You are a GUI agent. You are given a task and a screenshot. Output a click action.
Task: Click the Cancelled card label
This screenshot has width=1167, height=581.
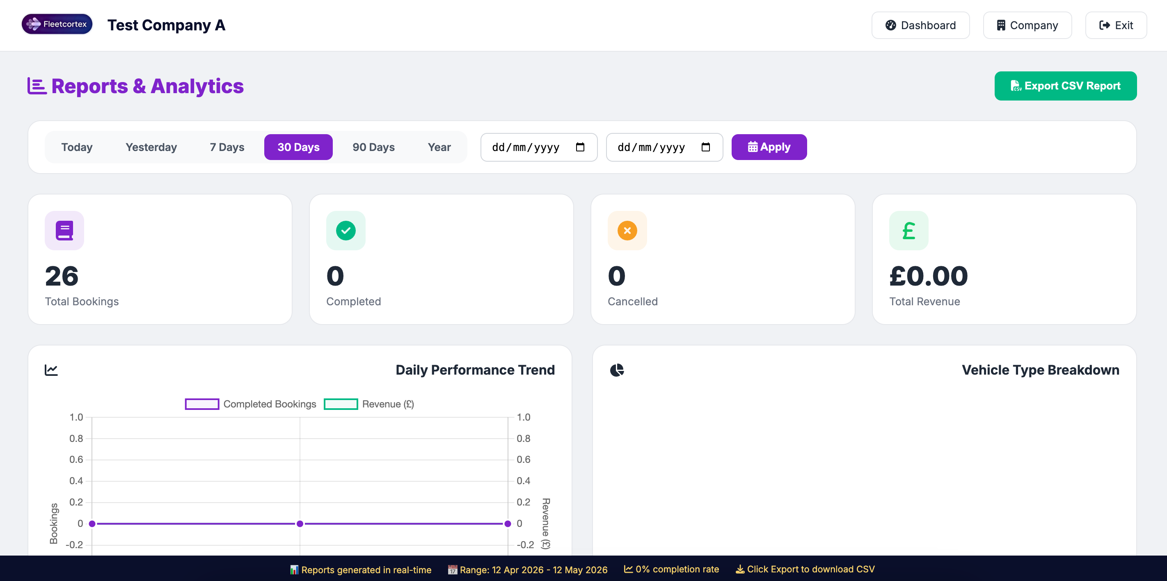pos(632,302)
